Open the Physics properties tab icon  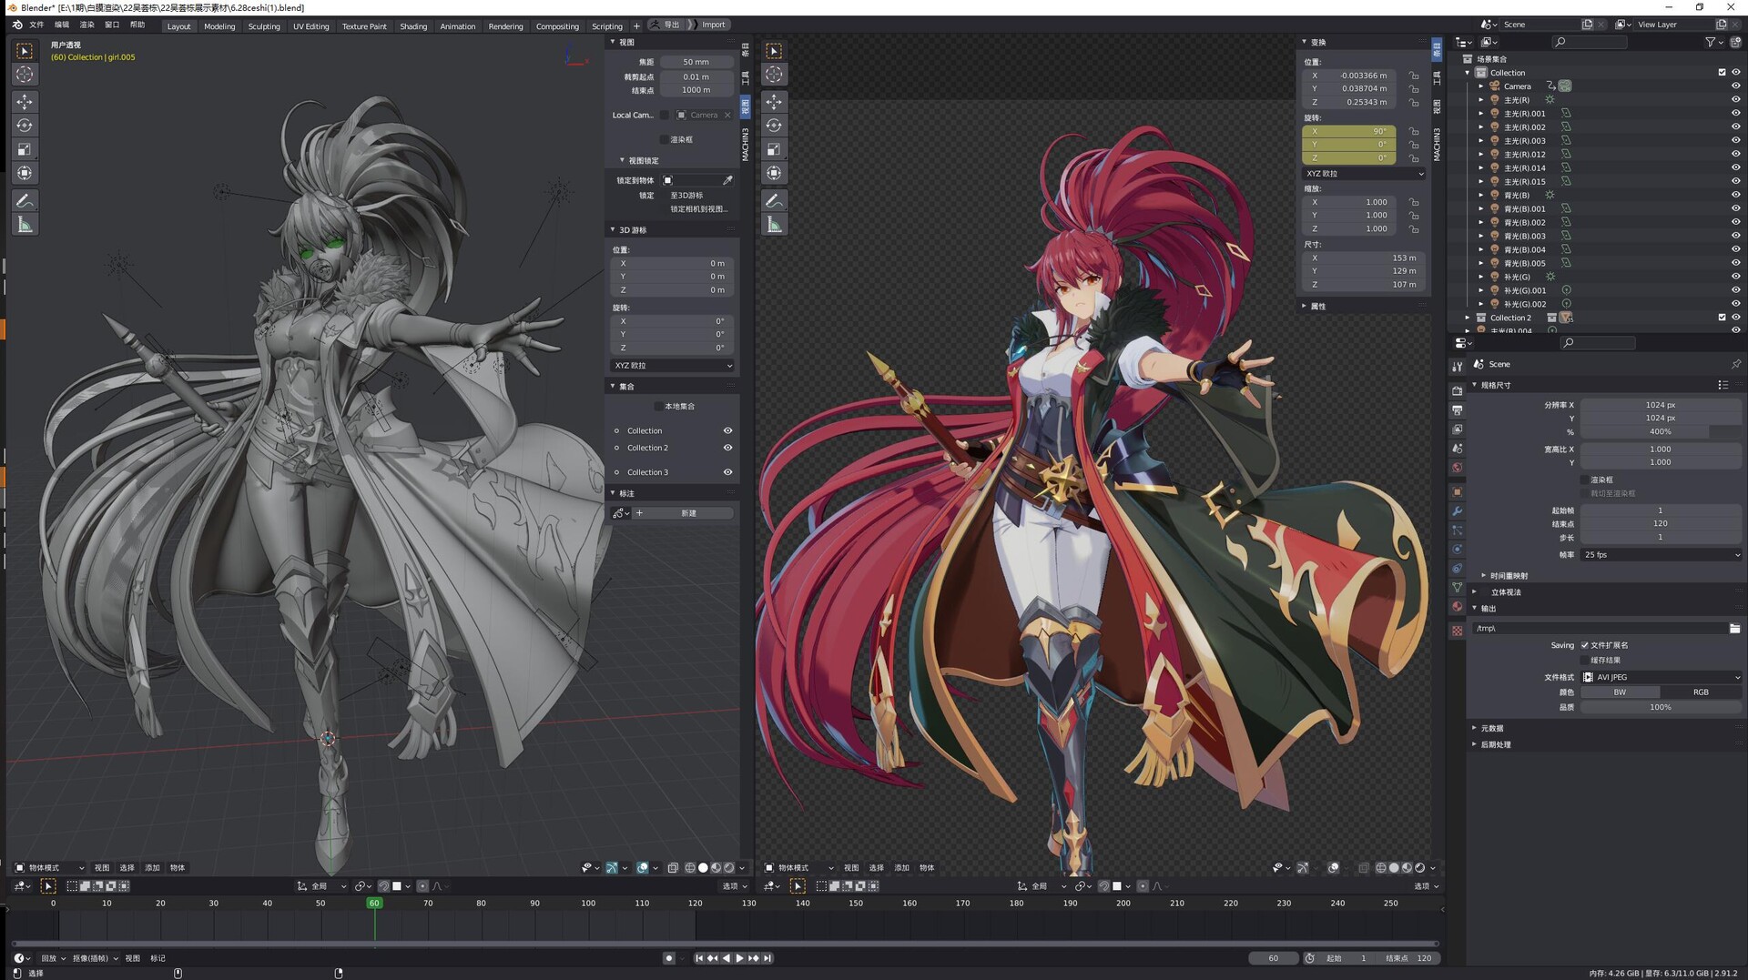coord(1457,550)
